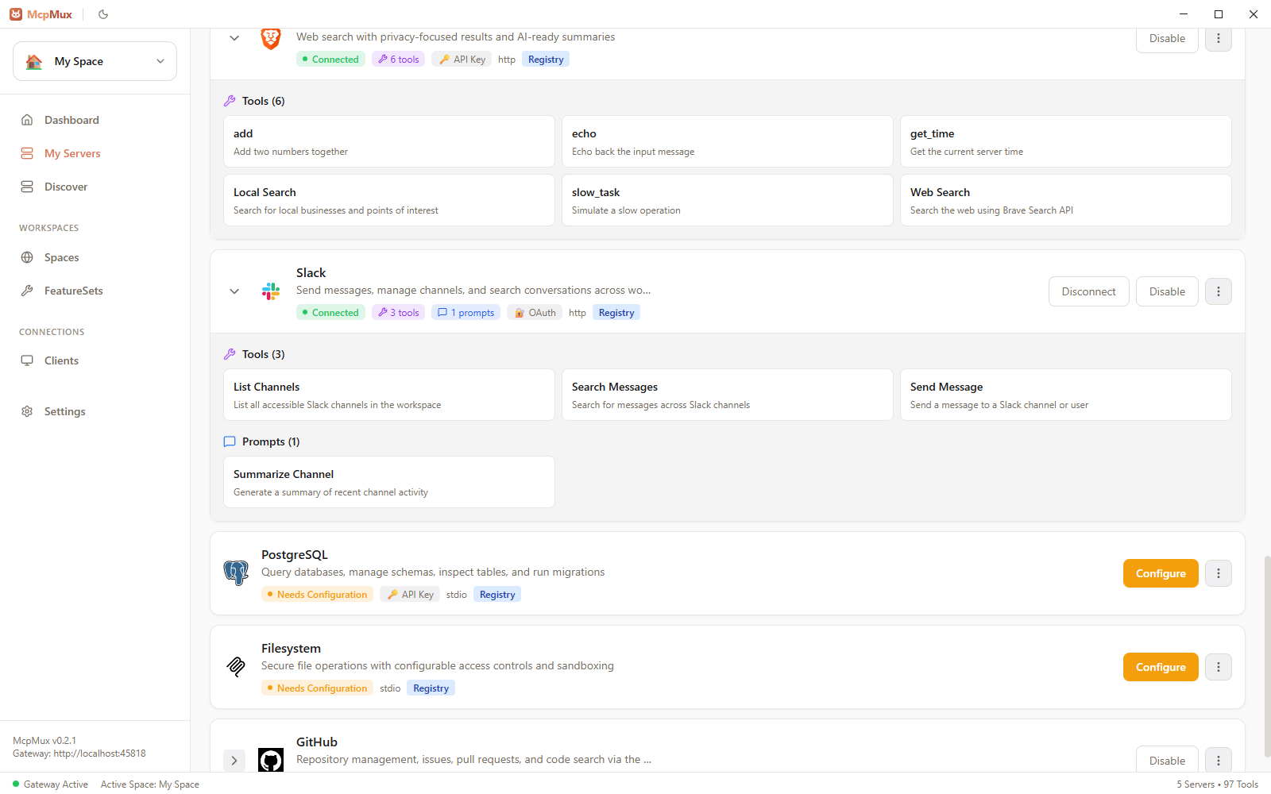Collapse the Slack server details

pyautogui.click(x=234, y=291)
